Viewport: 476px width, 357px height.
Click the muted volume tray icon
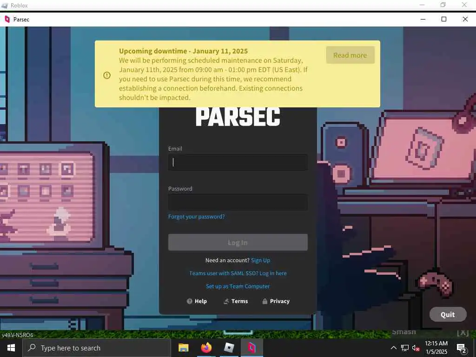point(416,348)
